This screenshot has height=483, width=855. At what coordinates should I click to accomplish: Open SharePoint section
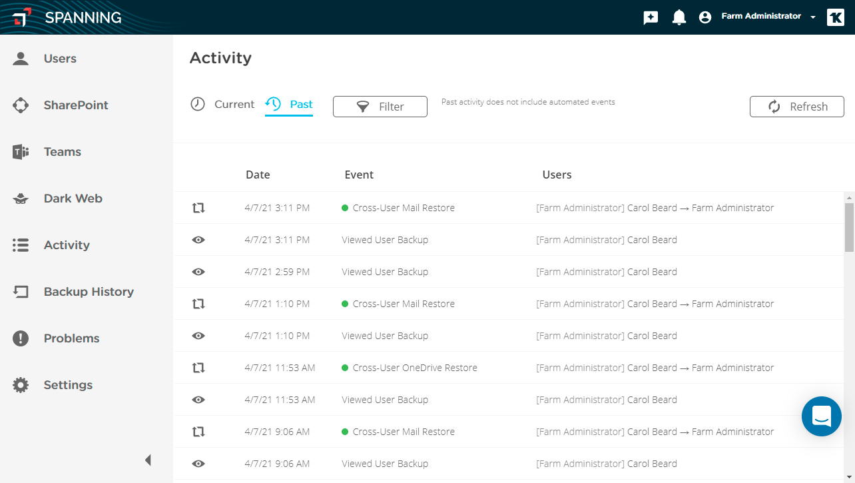[x=76, y=105]
